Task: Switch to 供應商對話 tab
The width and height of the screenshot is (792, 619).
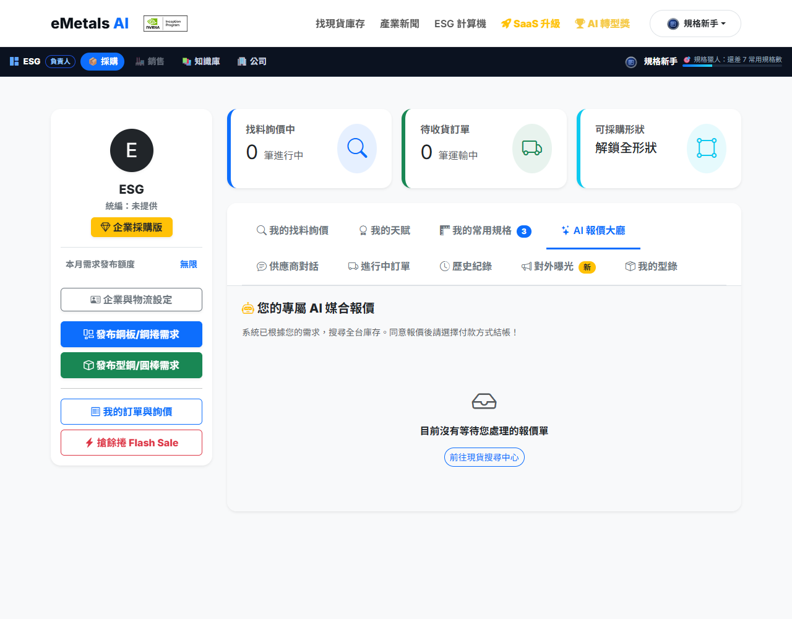Action: (x=288, y=266)
